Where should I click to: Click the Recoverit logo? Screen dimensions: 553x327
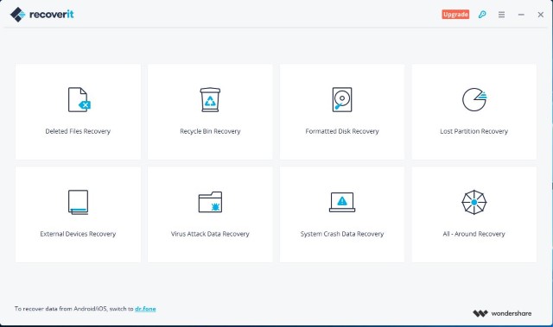(42, 15)
